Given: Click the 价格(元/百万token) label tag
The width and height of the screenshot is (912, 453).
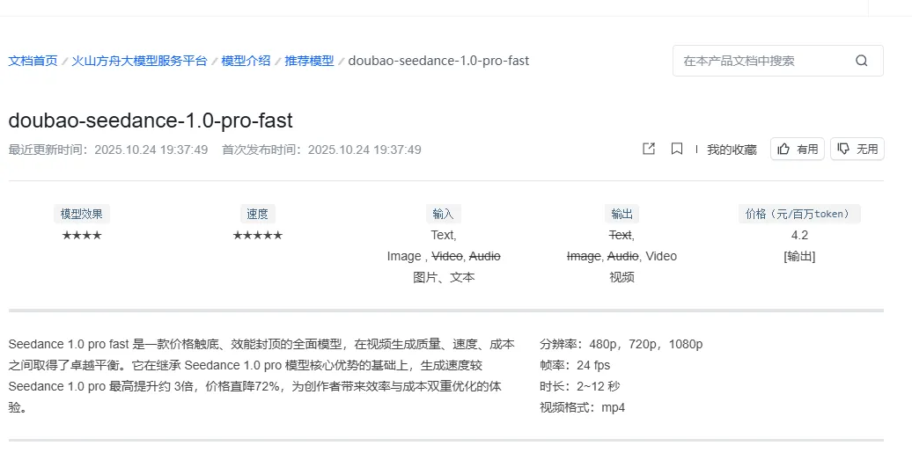Looking at the screenshot, I should point(798,214).
